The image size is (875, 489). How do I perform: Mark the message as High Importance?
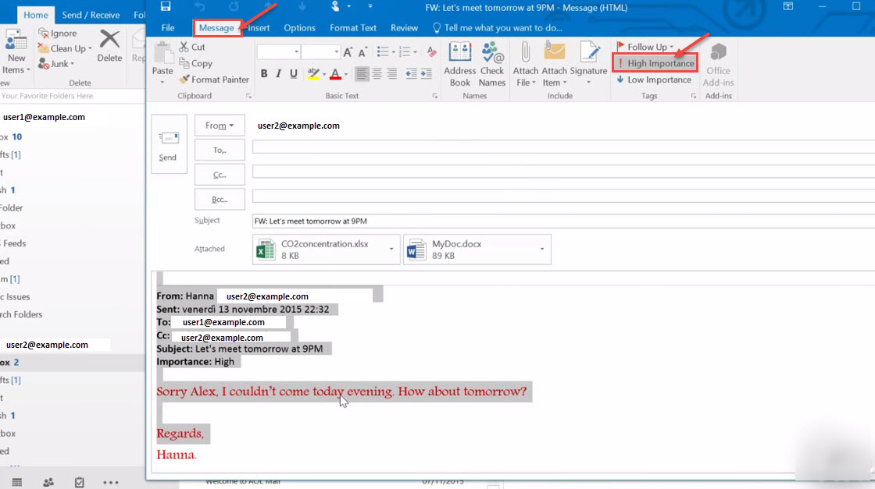click(x=655, y=63)
